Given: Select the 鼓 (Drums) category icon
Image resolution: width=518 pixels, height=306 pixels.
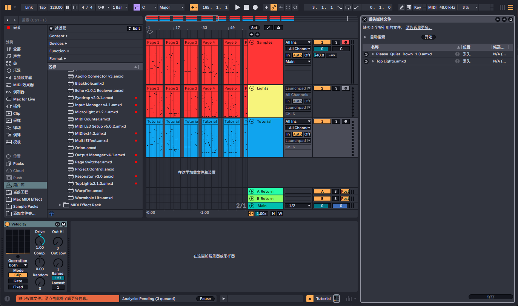Looking at the screenshot, I should (9, 63).
